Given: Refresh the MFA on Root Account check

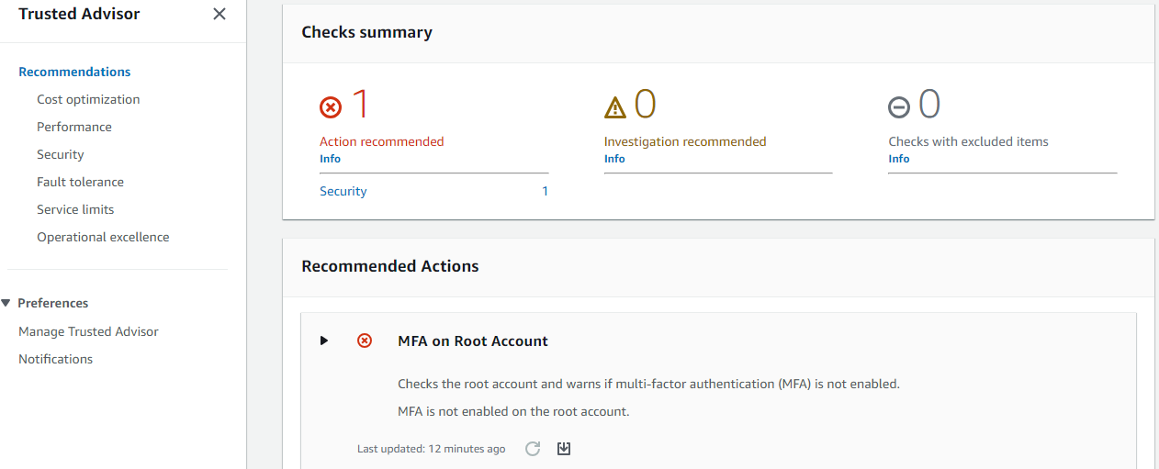Looking at the screenshot, I should tap(533, 449).
